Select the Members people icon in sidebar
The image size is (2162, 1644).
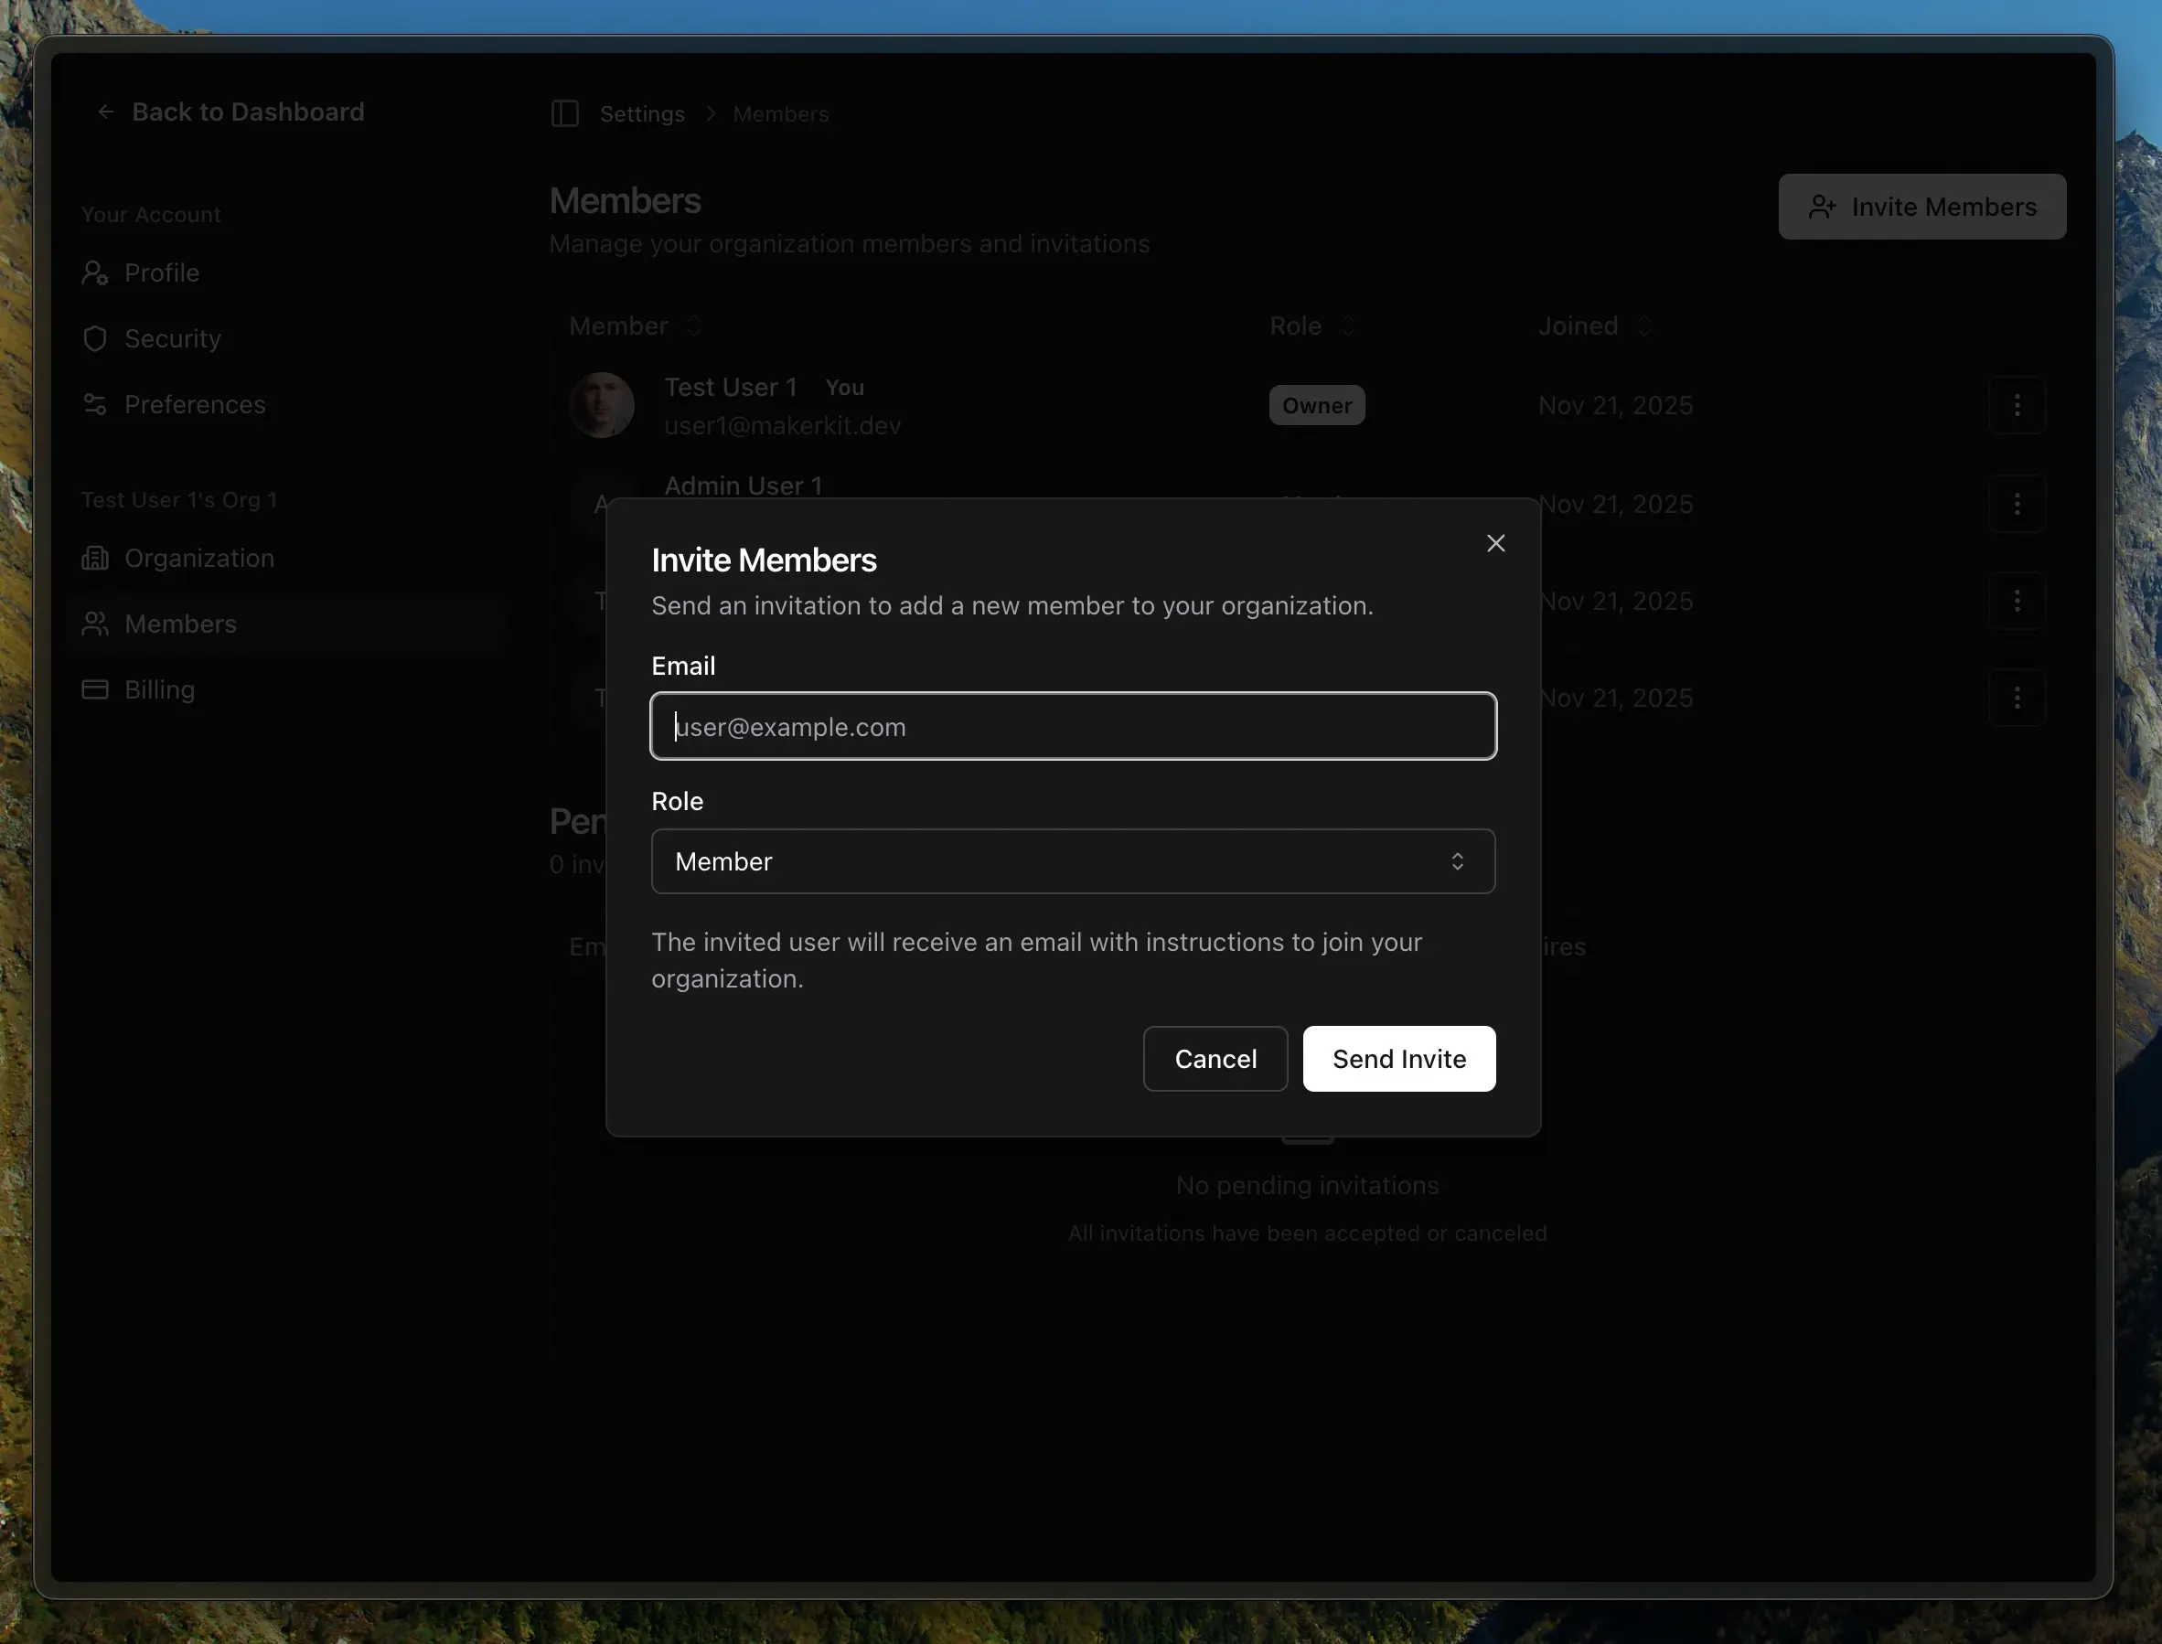(x=95, y=624)
